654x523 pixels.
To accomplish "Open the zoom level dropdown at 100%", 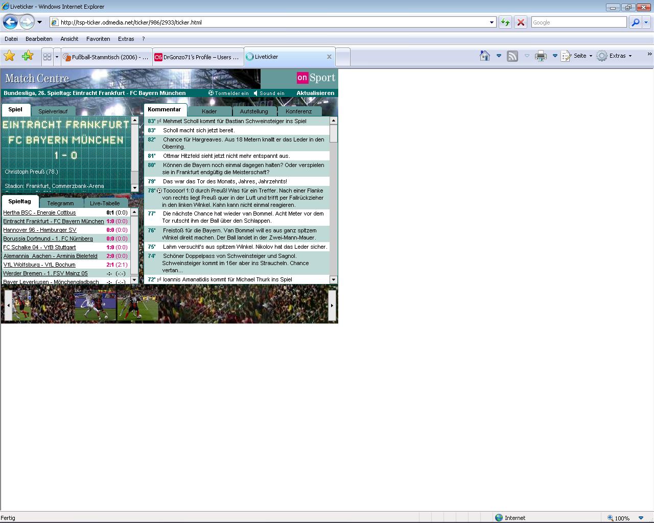I will (642, 518).
